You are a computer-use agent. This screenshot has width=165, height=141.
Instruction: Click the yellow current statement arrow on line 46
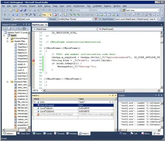click(x=33, y=64)
